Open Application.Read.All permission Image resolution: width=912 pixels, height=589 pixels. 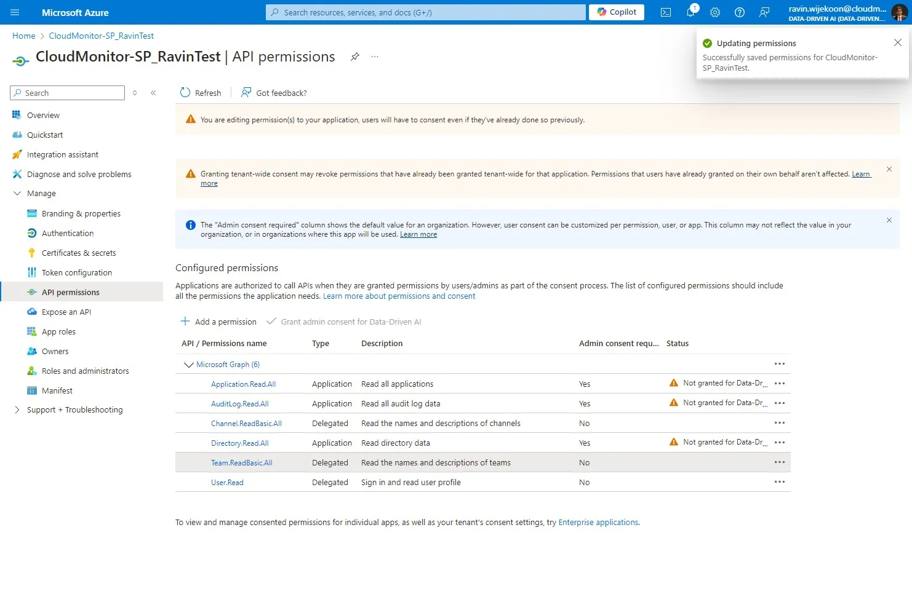(x=243, y=384)
